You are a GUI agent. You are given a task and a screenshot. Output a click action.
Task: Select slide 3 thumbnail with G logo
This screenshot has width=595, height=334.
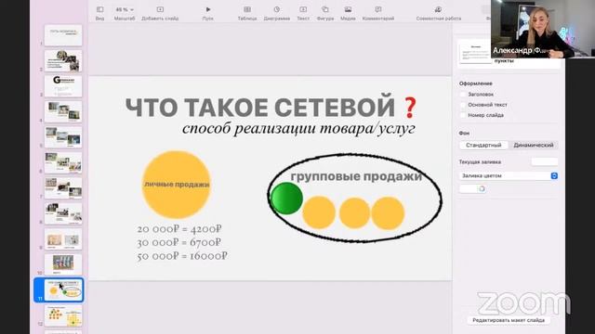click(63, 86)
